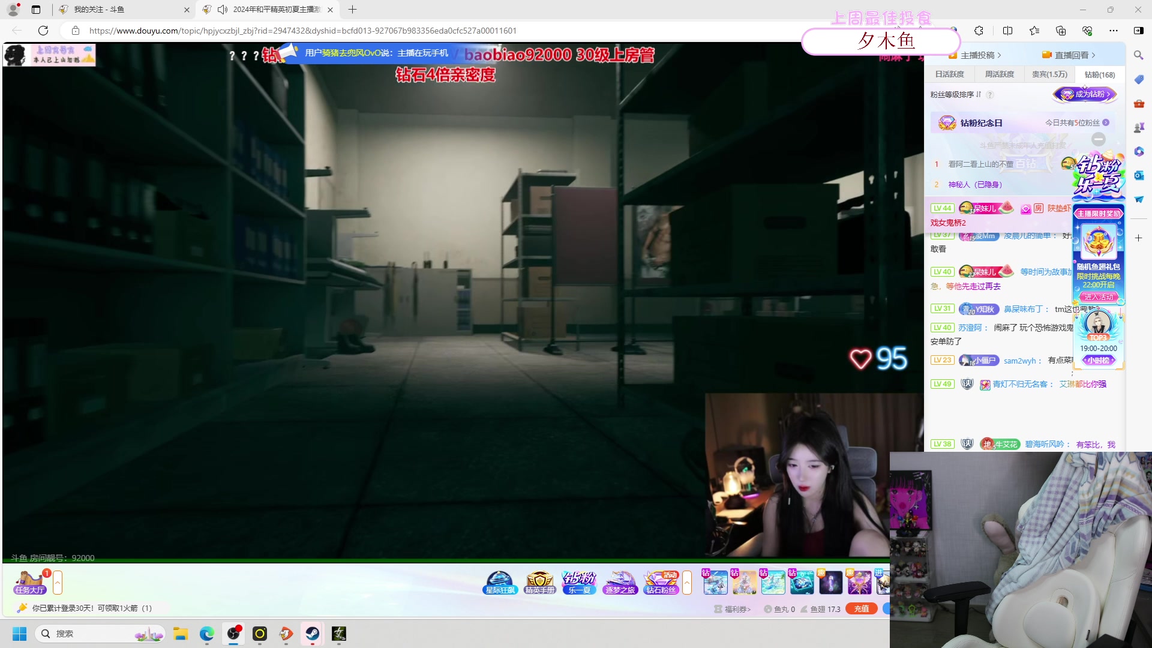
Task: Open Steam from the taskbar
Action: coord(313,634)
